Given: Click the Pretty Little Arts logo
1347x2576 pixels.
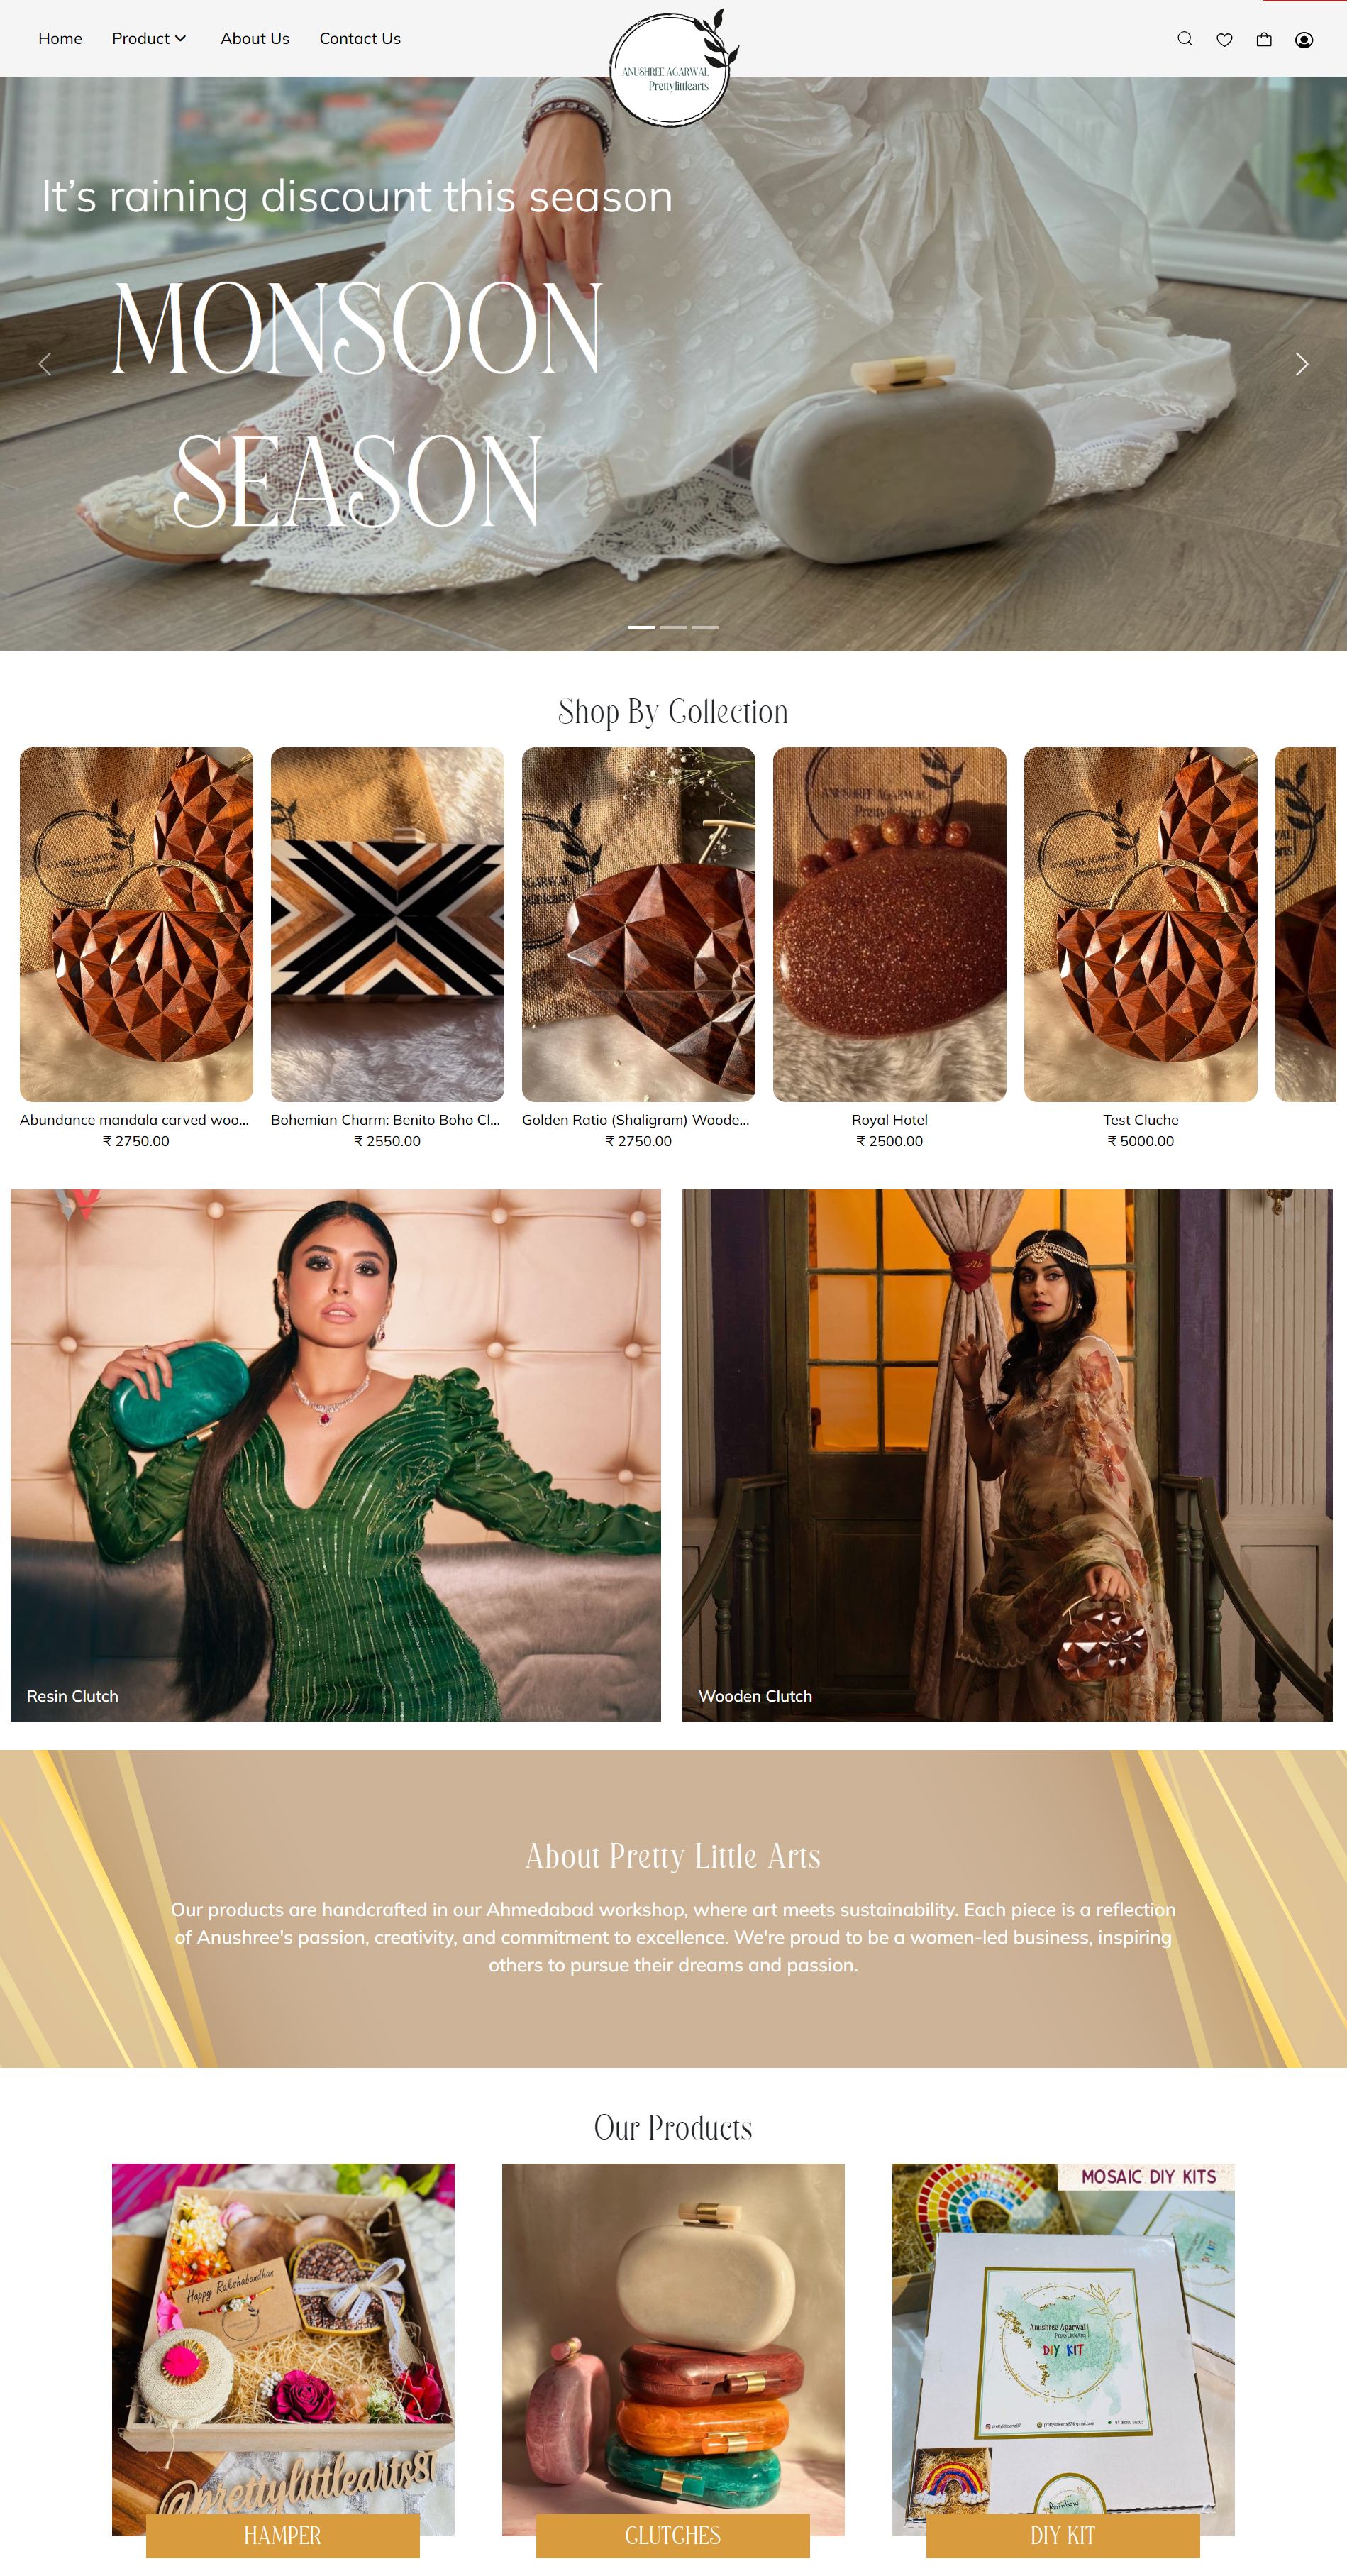Looking at the screenshot, I should [674, 68].
